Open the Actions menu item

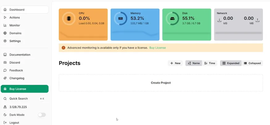tap(15, 18)
